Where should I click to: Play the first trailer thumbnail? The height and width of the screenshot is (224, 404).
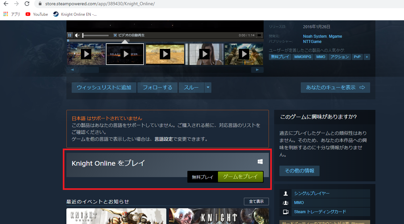pyautogui.click(x=86, y=54)
